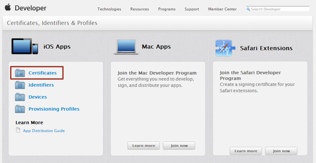Screen dimensions: 316x163
Task: Open the Resources menu
Action: point(139,9)
